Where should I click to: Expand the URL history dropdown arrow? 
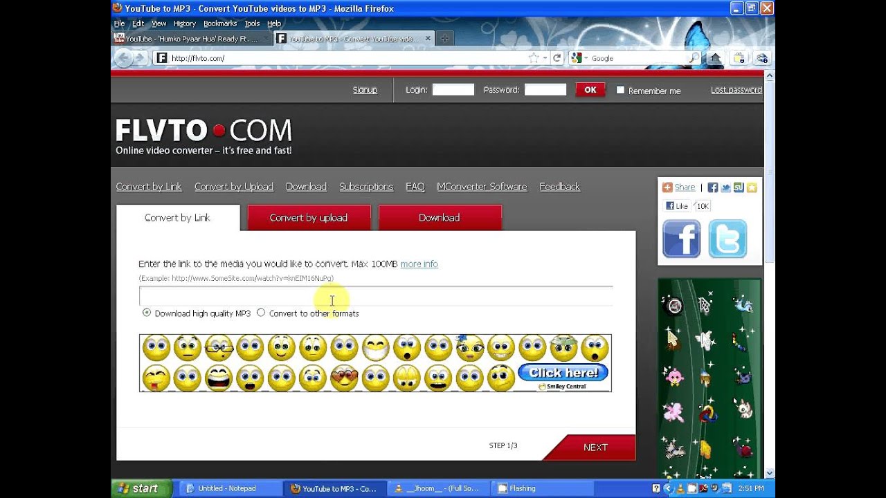click(545, 58)
